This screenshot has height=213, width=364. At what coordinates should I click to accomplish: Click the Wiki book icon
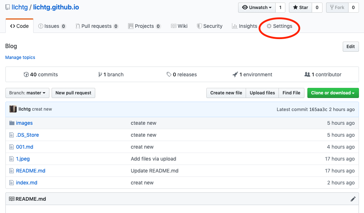[x=174, y=26]
